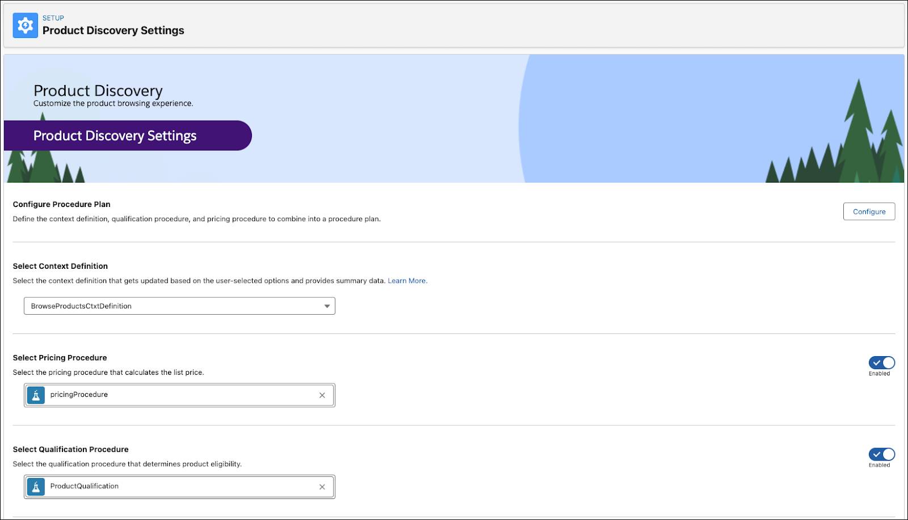The image size is (908, 520).
Task: Click the Product Discovery Settings page title
Action: (113, 31)
